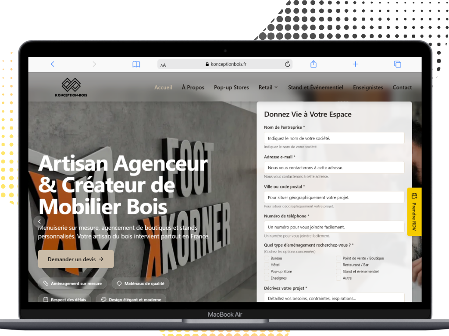The width and height of the screenshot is (449, 336).
Task: Go to previous slide with left chevron
Action: (39, 221)
